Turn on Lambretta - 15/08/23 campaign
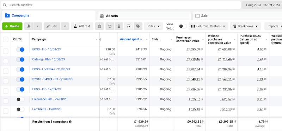 click(x=20, y=109)
